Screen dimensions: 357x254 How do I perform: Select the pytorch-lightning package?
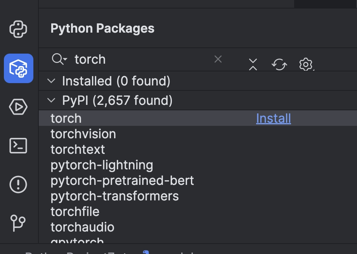(x=102, y=165)
